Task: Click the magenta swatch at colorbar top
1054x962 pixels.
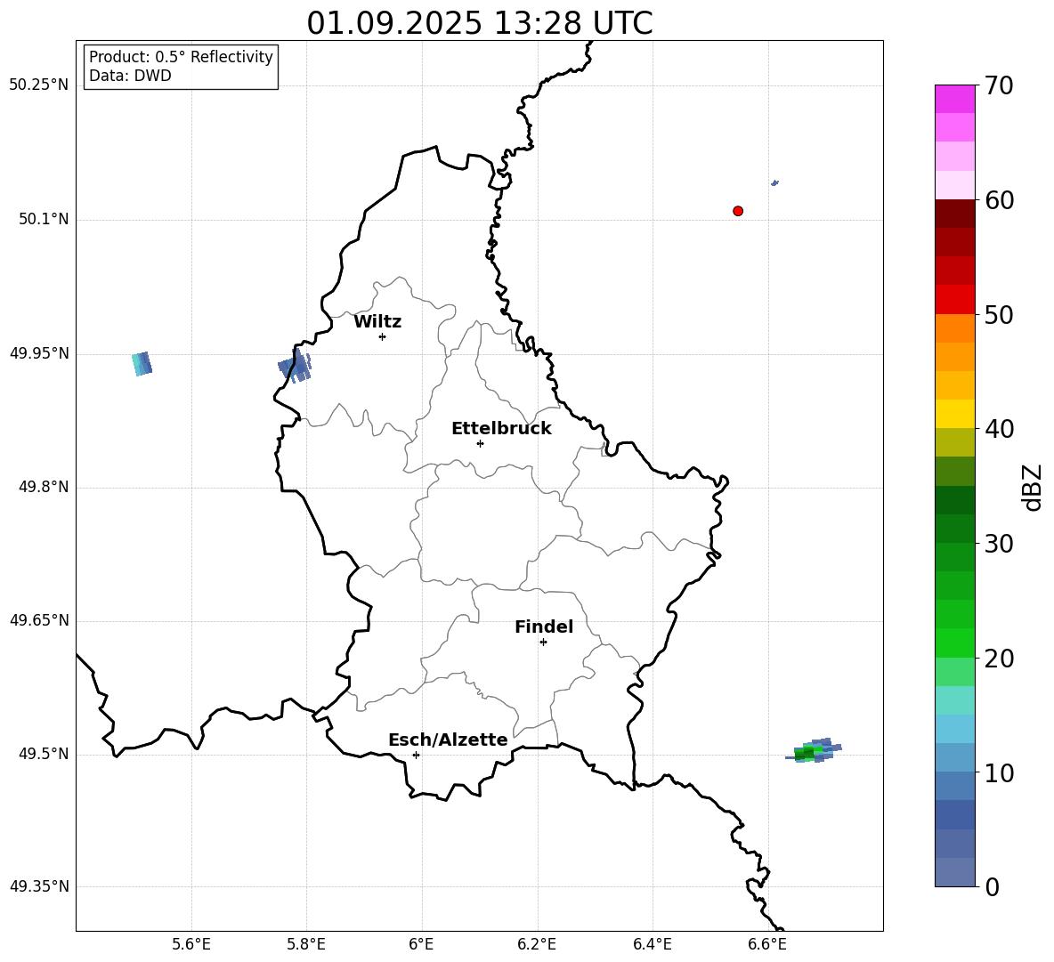Action: (x=954, y=99)
